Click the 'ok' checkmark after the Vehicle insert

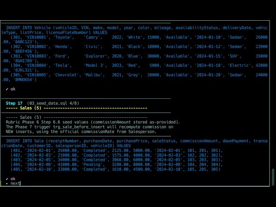[10, 89]
